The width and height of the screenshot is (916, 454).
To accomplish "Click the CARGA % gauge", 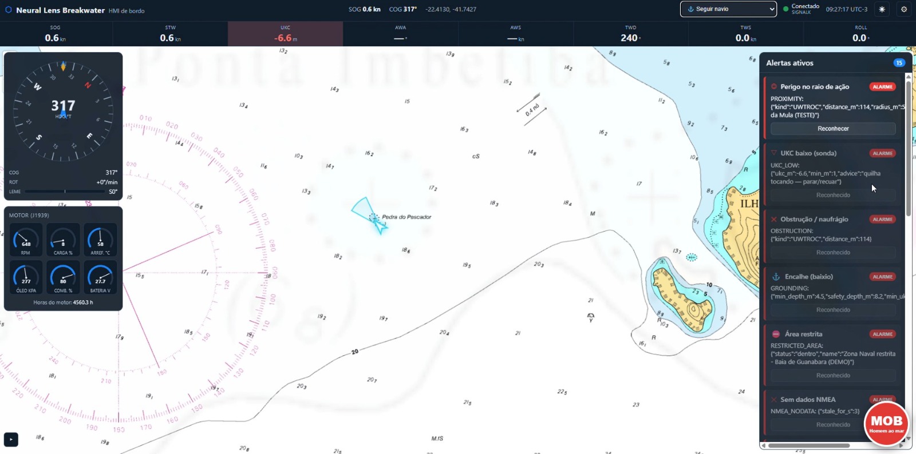I will pyautogui.click(x=63, y=240).
